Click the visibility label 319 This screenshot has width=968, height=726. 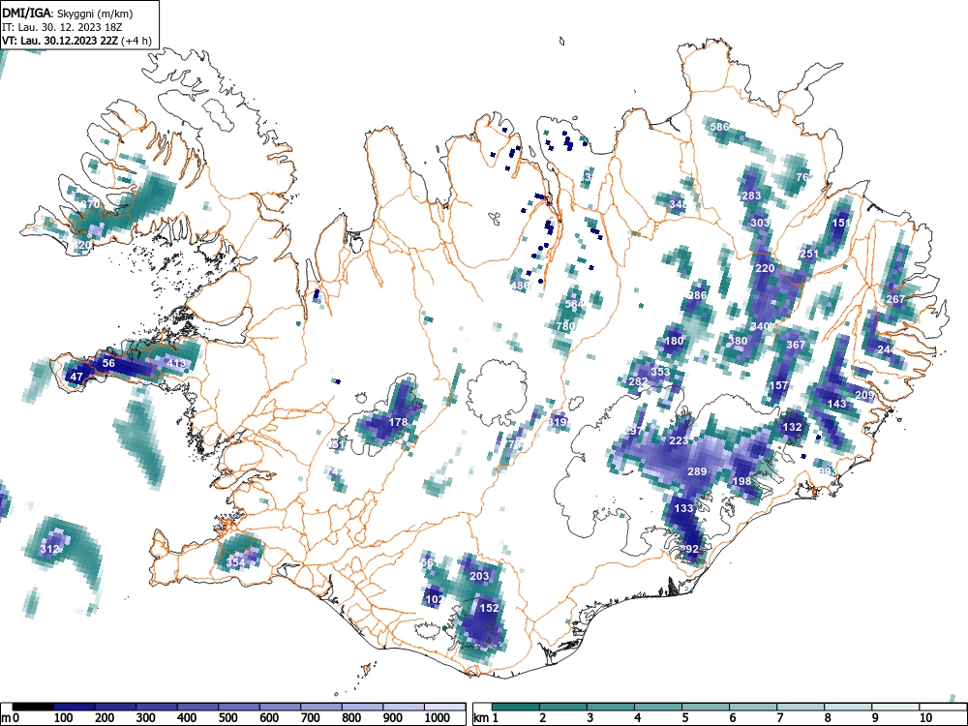[x=557, y=422]
